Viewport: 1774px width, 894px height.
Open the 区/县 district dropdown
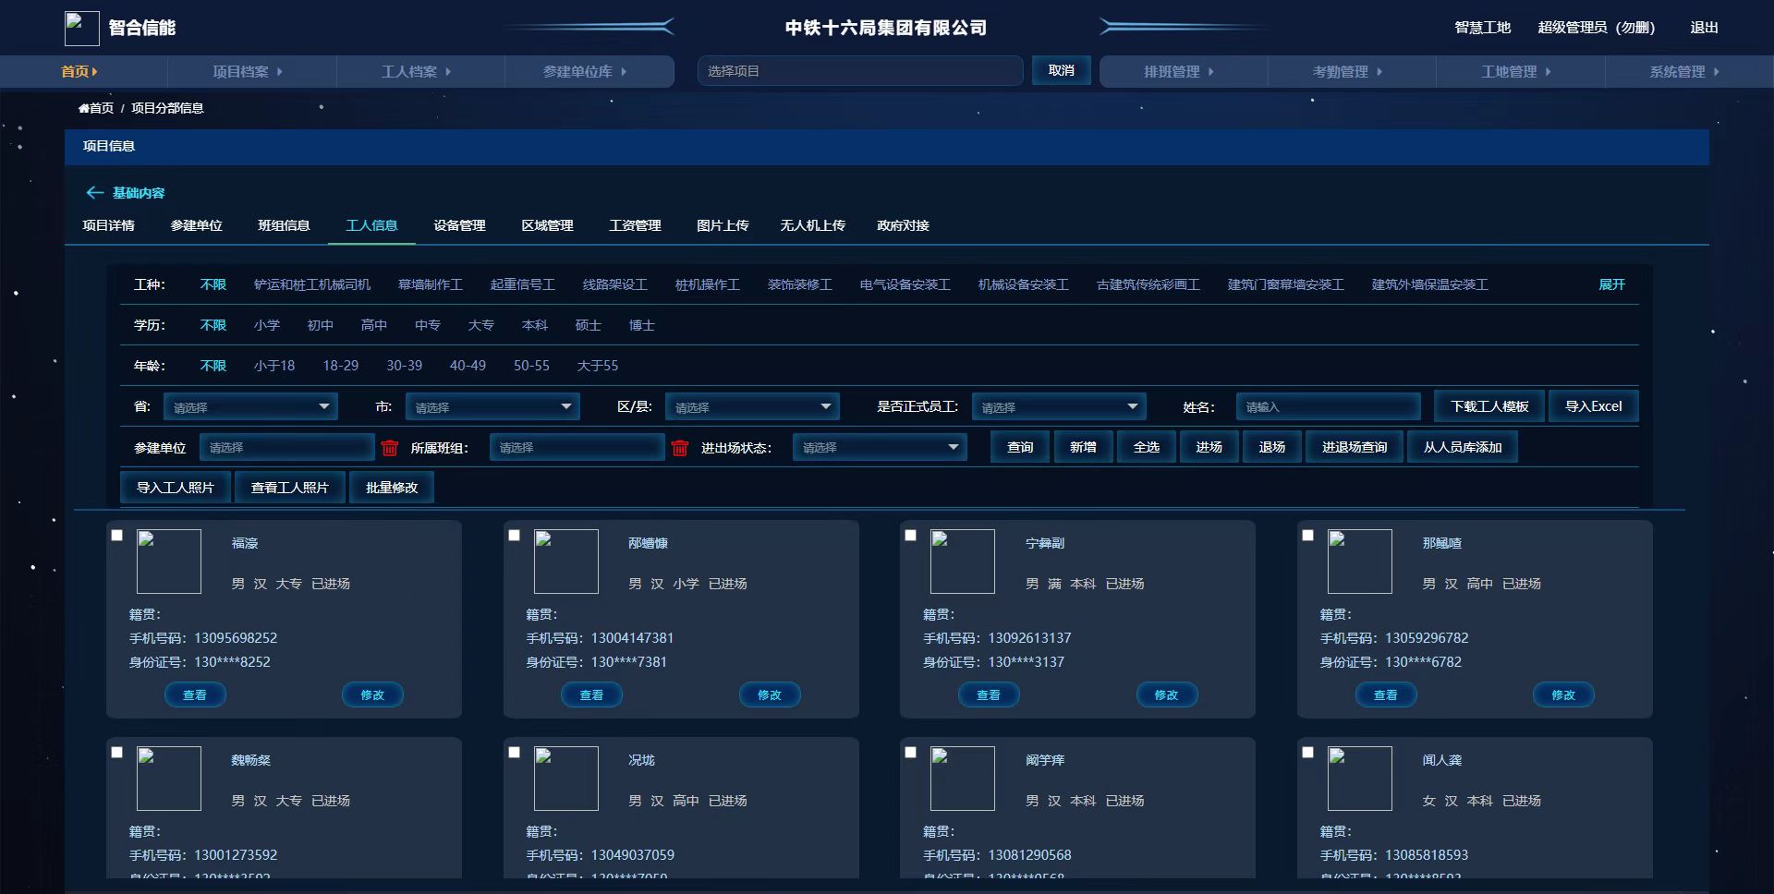click(x=752, y=407)
